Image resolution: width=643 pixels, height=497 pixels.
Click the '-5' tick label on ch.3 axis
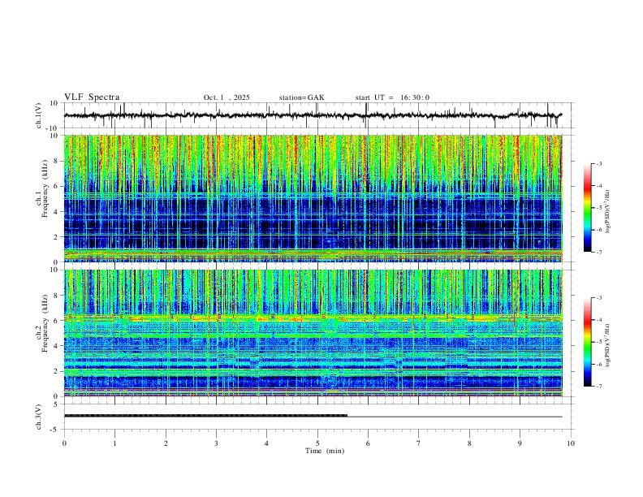(x=55, y=430)
